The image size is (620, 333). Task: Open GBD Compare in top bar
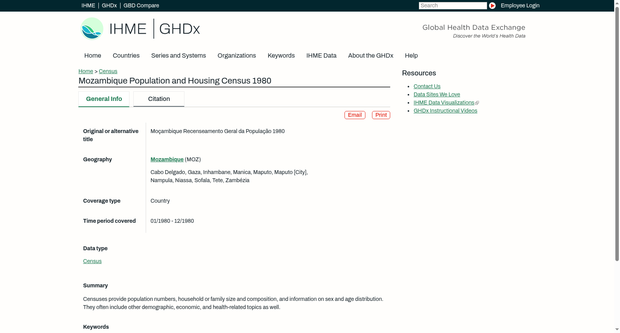141,5
